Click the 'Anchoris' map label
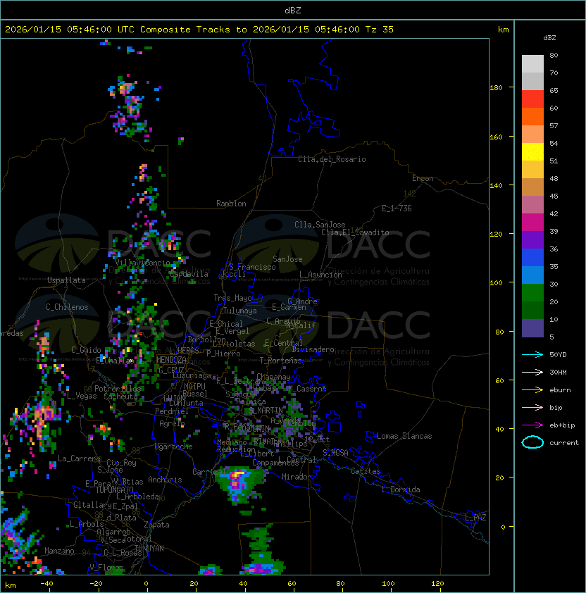Viewport: 586px width, 593px height. click(x=165, y=480)
